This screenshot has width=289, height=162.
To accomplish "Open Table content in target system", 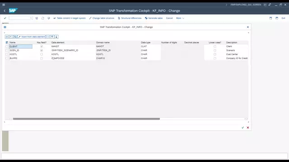I will pyautogui.click(x=70, y=18).
